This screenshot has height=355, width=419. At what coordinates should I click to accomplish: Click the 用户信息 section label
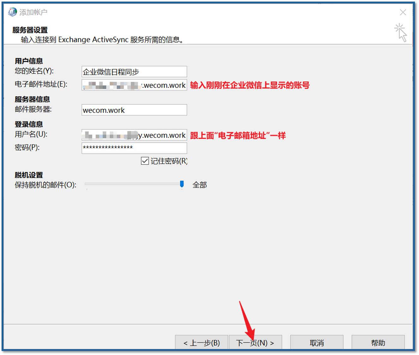click(x=29, y=61)
